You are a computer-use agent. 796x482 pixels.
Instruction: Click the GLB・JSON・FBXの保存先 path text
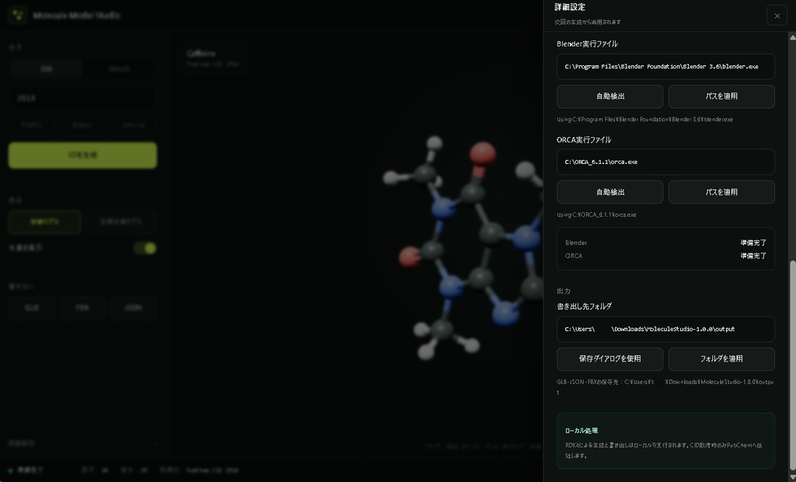(665, 386)
